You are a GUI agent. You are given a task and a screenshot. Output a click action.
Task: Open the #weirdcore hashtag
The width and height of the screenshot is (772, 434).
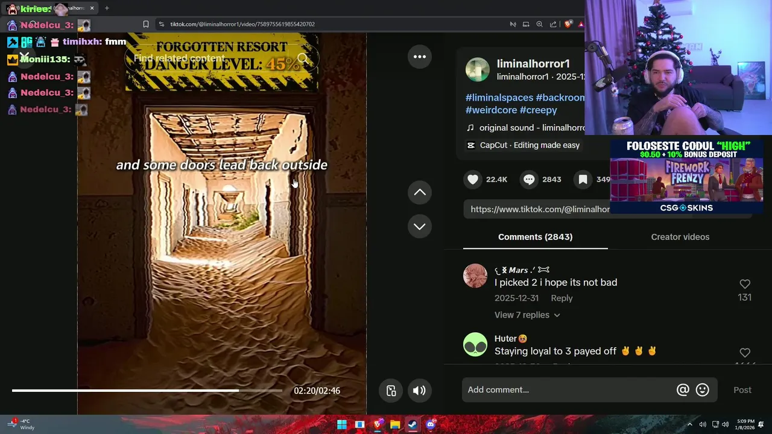(x=491, y=110)
